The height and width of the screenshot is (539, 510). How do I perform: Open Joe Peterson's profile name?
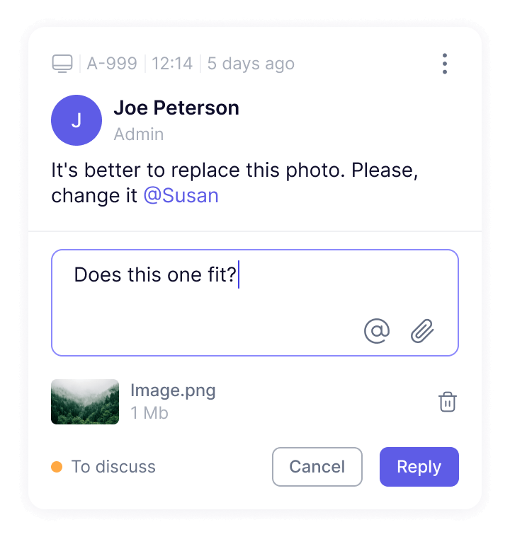176,108
